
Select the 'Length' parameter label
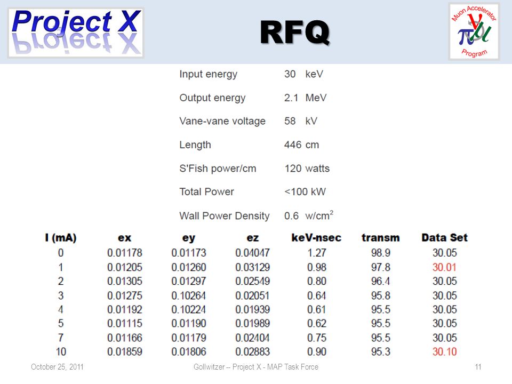(x=195, y=145)
